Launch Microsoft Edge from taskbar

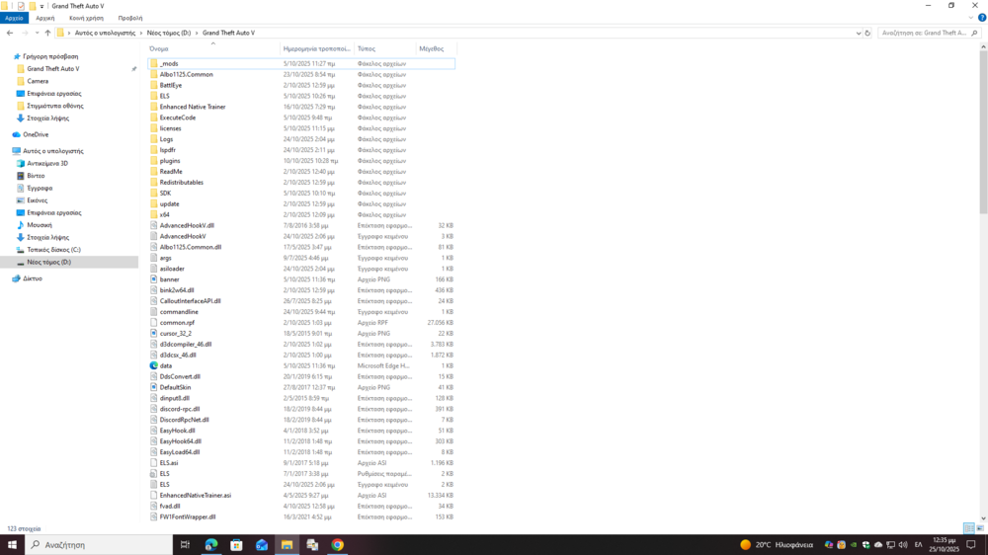click(211, 545)
